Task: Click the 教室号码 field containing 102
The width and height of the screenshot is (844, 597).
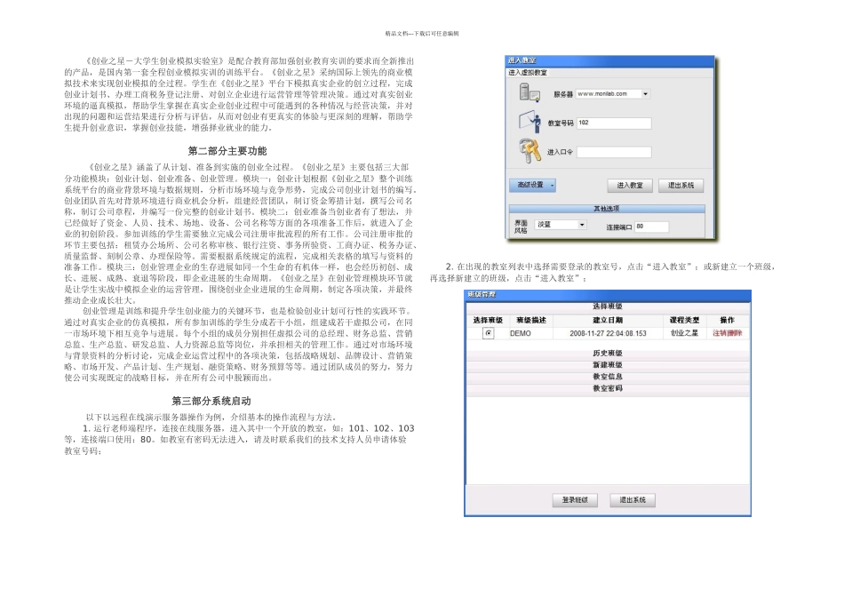Action: pyautogui.click(x=614, y=123)
